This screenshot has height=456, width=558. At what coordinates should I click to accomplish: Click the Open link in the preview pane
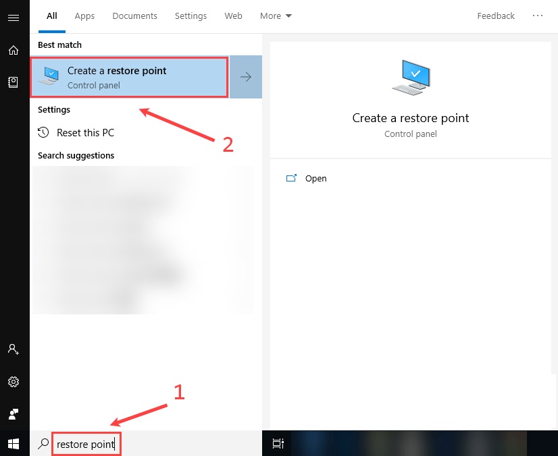[x=316, y=178]
